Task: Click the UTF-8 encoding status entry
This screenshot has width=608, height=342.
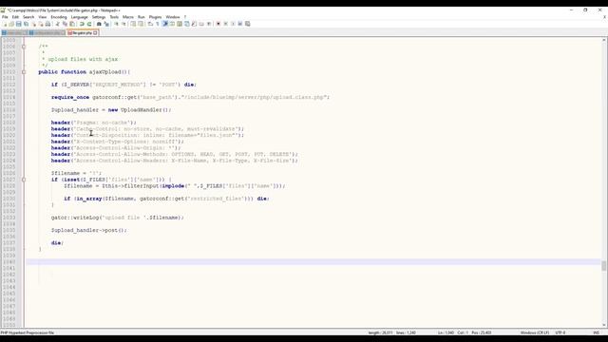Action: pyautogui.click(x=560, y=332)
